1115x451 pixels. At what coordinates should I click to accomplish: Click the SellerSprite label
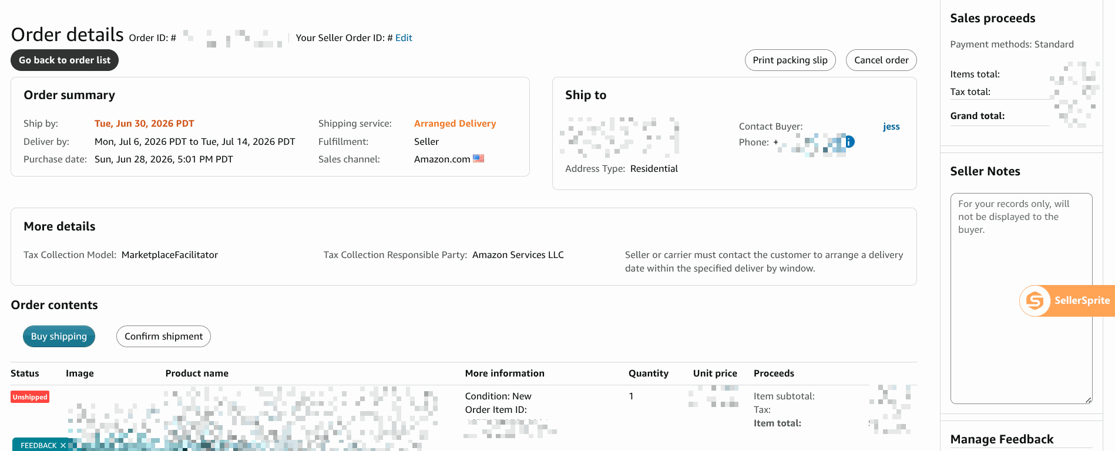coord(1082,300)
